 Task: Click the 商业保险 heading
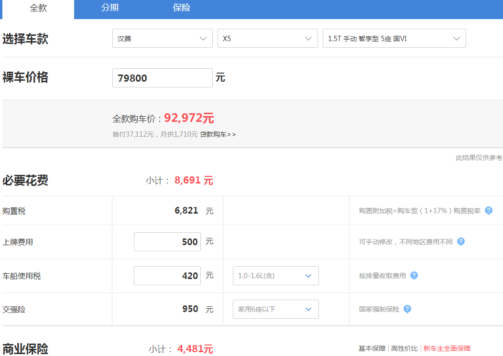25,349
